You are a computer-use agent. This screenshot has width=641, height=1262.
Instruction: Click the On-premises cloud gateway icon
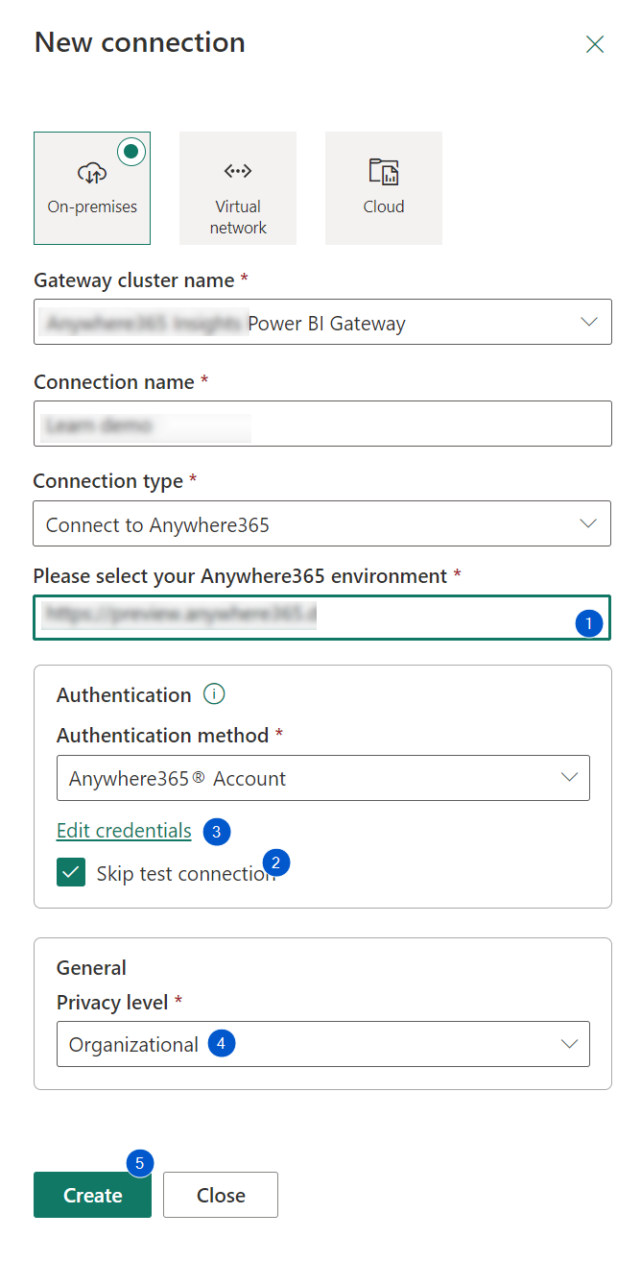click(92, 173)
